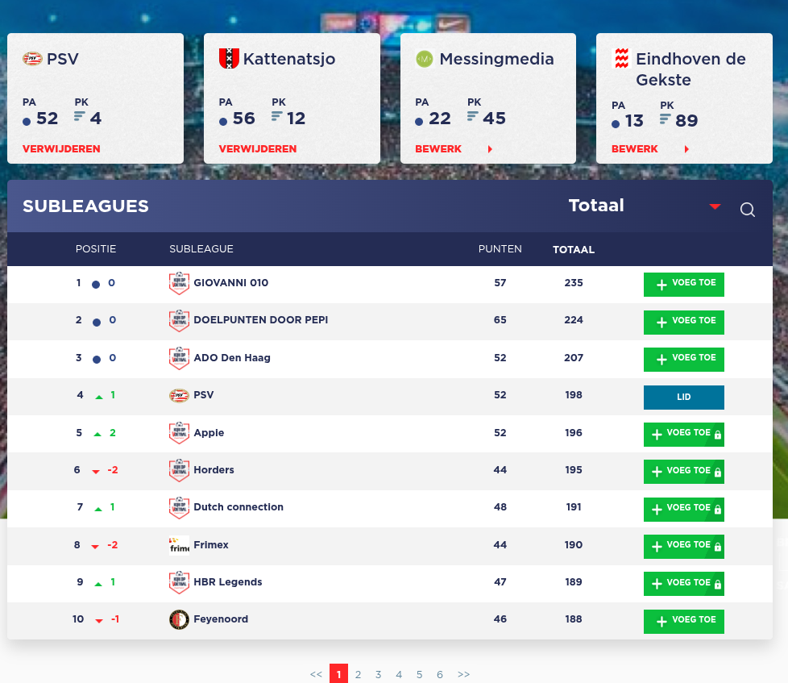Open the Dutch connection subleague name
This screenshot has height=683, width=788.
(x=238, y=507)
